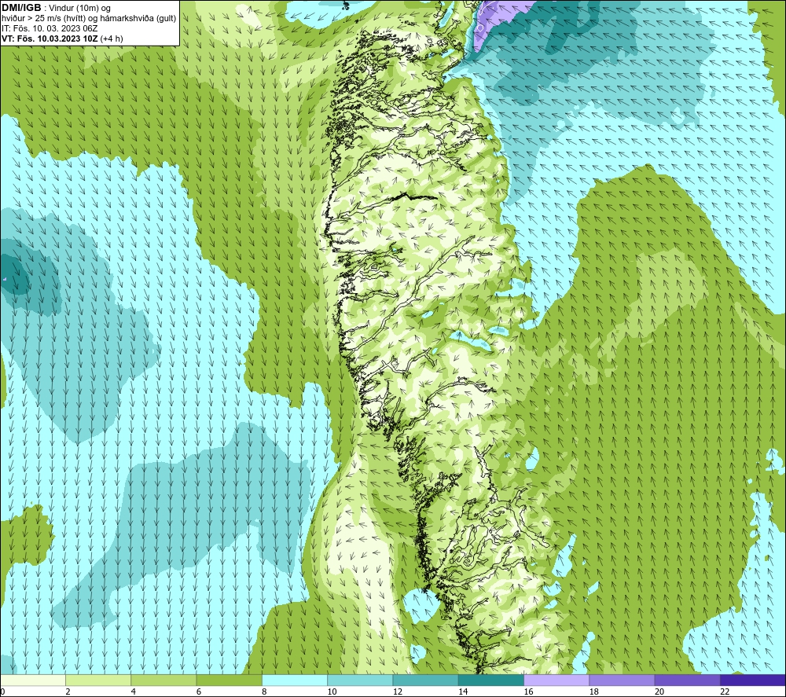
Task: Click the 2-4 m/s light green legend swatch
Action: tap(98, 680)
